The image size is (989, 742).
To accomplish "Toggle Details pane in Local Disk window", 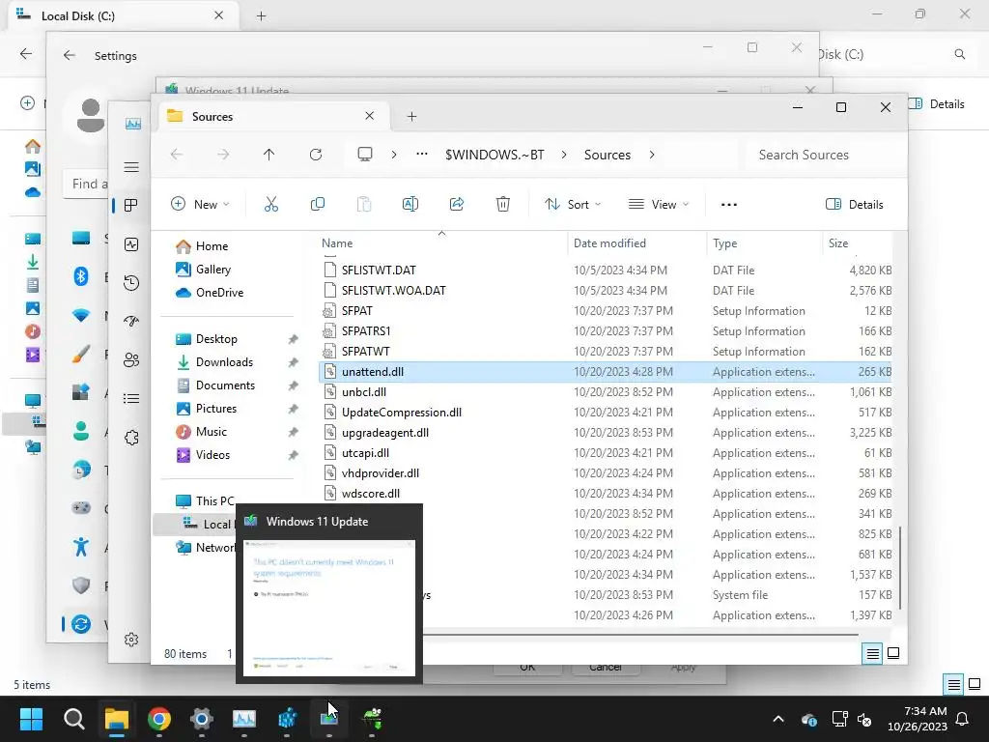I will [x=937, y=104].
